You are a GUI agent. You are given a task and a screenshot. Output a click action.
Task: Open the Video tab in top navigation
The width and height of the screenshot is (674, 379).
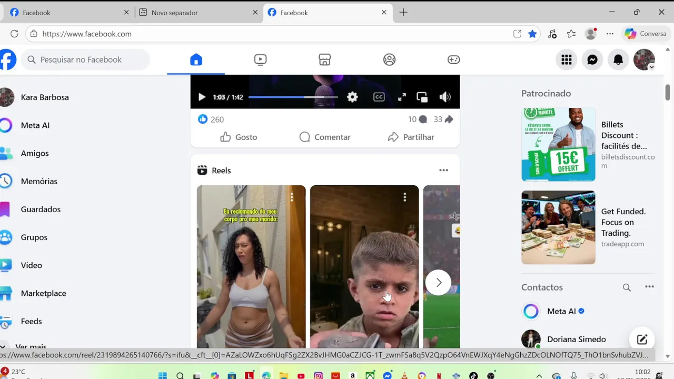(260, 59)
